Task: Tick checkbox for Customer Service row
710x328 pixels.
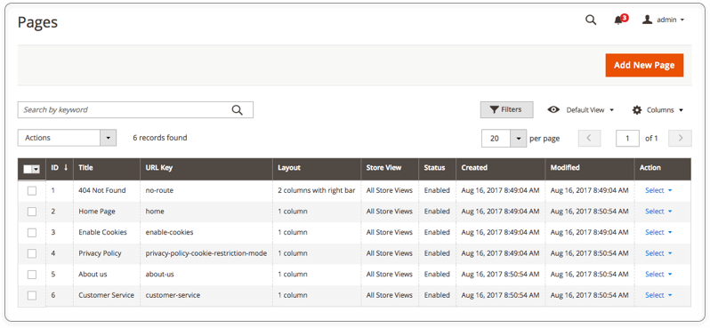Action: pos(32,295)
